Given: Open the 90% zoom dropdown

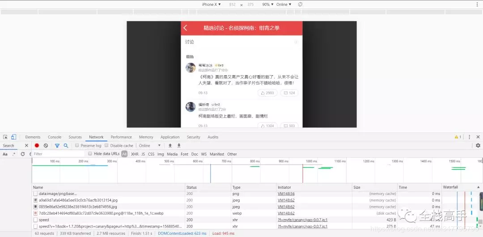Looking at the screenshot, I should [x=268, y=4].
